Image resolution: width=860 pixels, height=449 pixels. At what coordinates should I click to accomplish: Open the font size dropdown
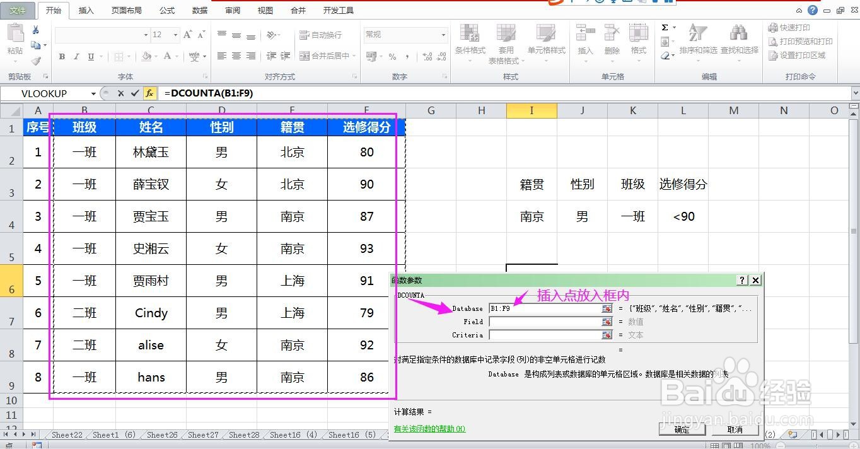click(175, 35)
